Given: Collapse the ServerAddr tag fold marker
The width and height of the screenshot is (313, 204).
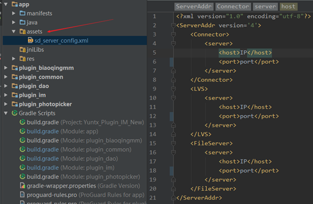Looking at the screenshot, I should 173,25.
